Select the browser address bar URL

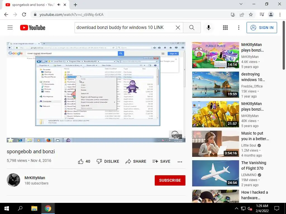pyautogui.click(x=71, y=14)
